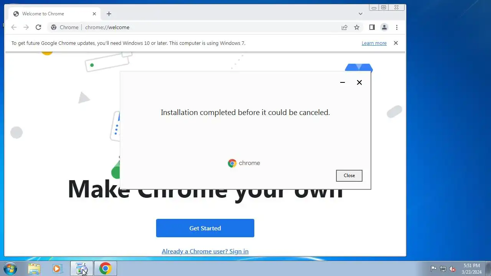
Task: Click the Get Started button
Action: pos(205,228)
